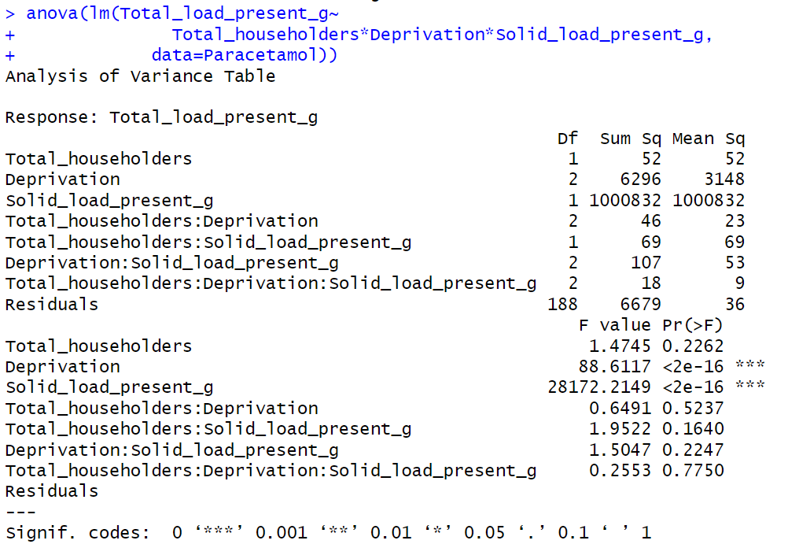This screenshot has height=544, width=788.
Task: Click the 'F value' column header
Action: [615, 325]
